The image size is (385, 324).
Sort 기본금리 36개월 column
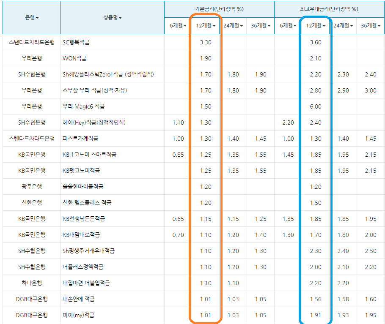[x=261, y=25]
